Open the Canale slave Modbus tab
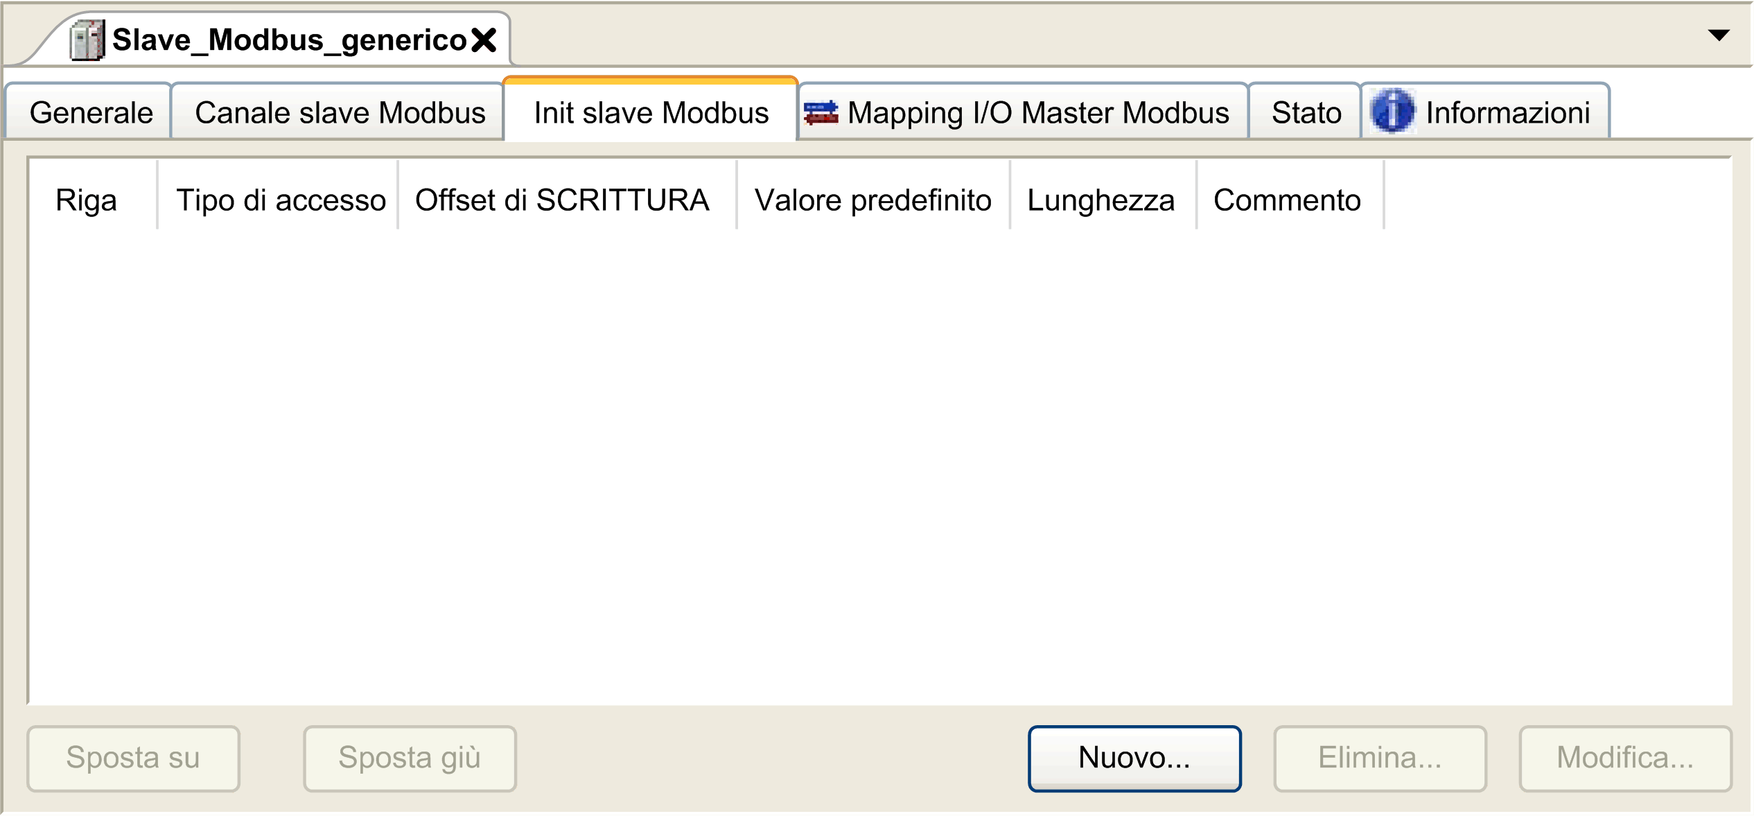The image size is (1754, 816). [x=339, y=112]
